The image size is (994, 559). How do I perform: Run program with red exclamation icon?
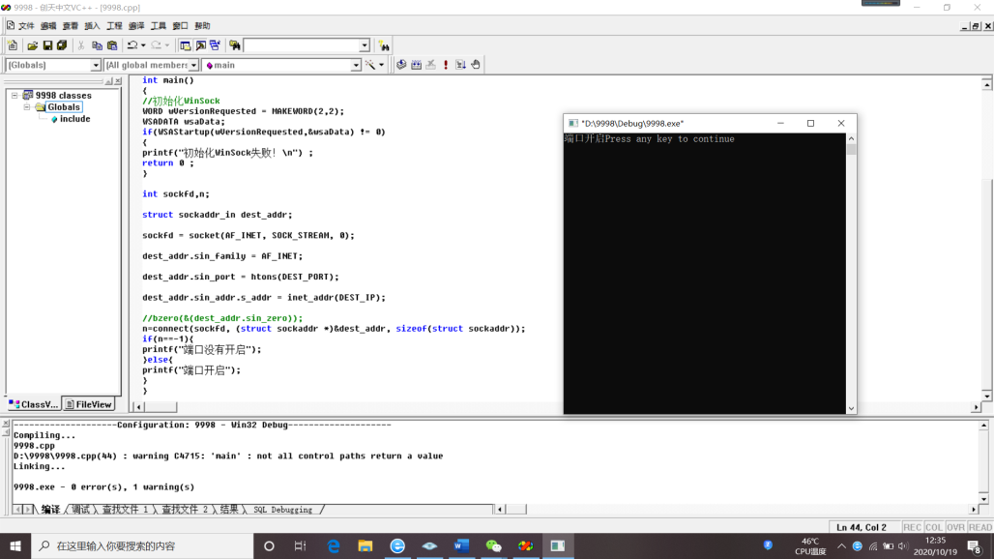pos(446,65)
